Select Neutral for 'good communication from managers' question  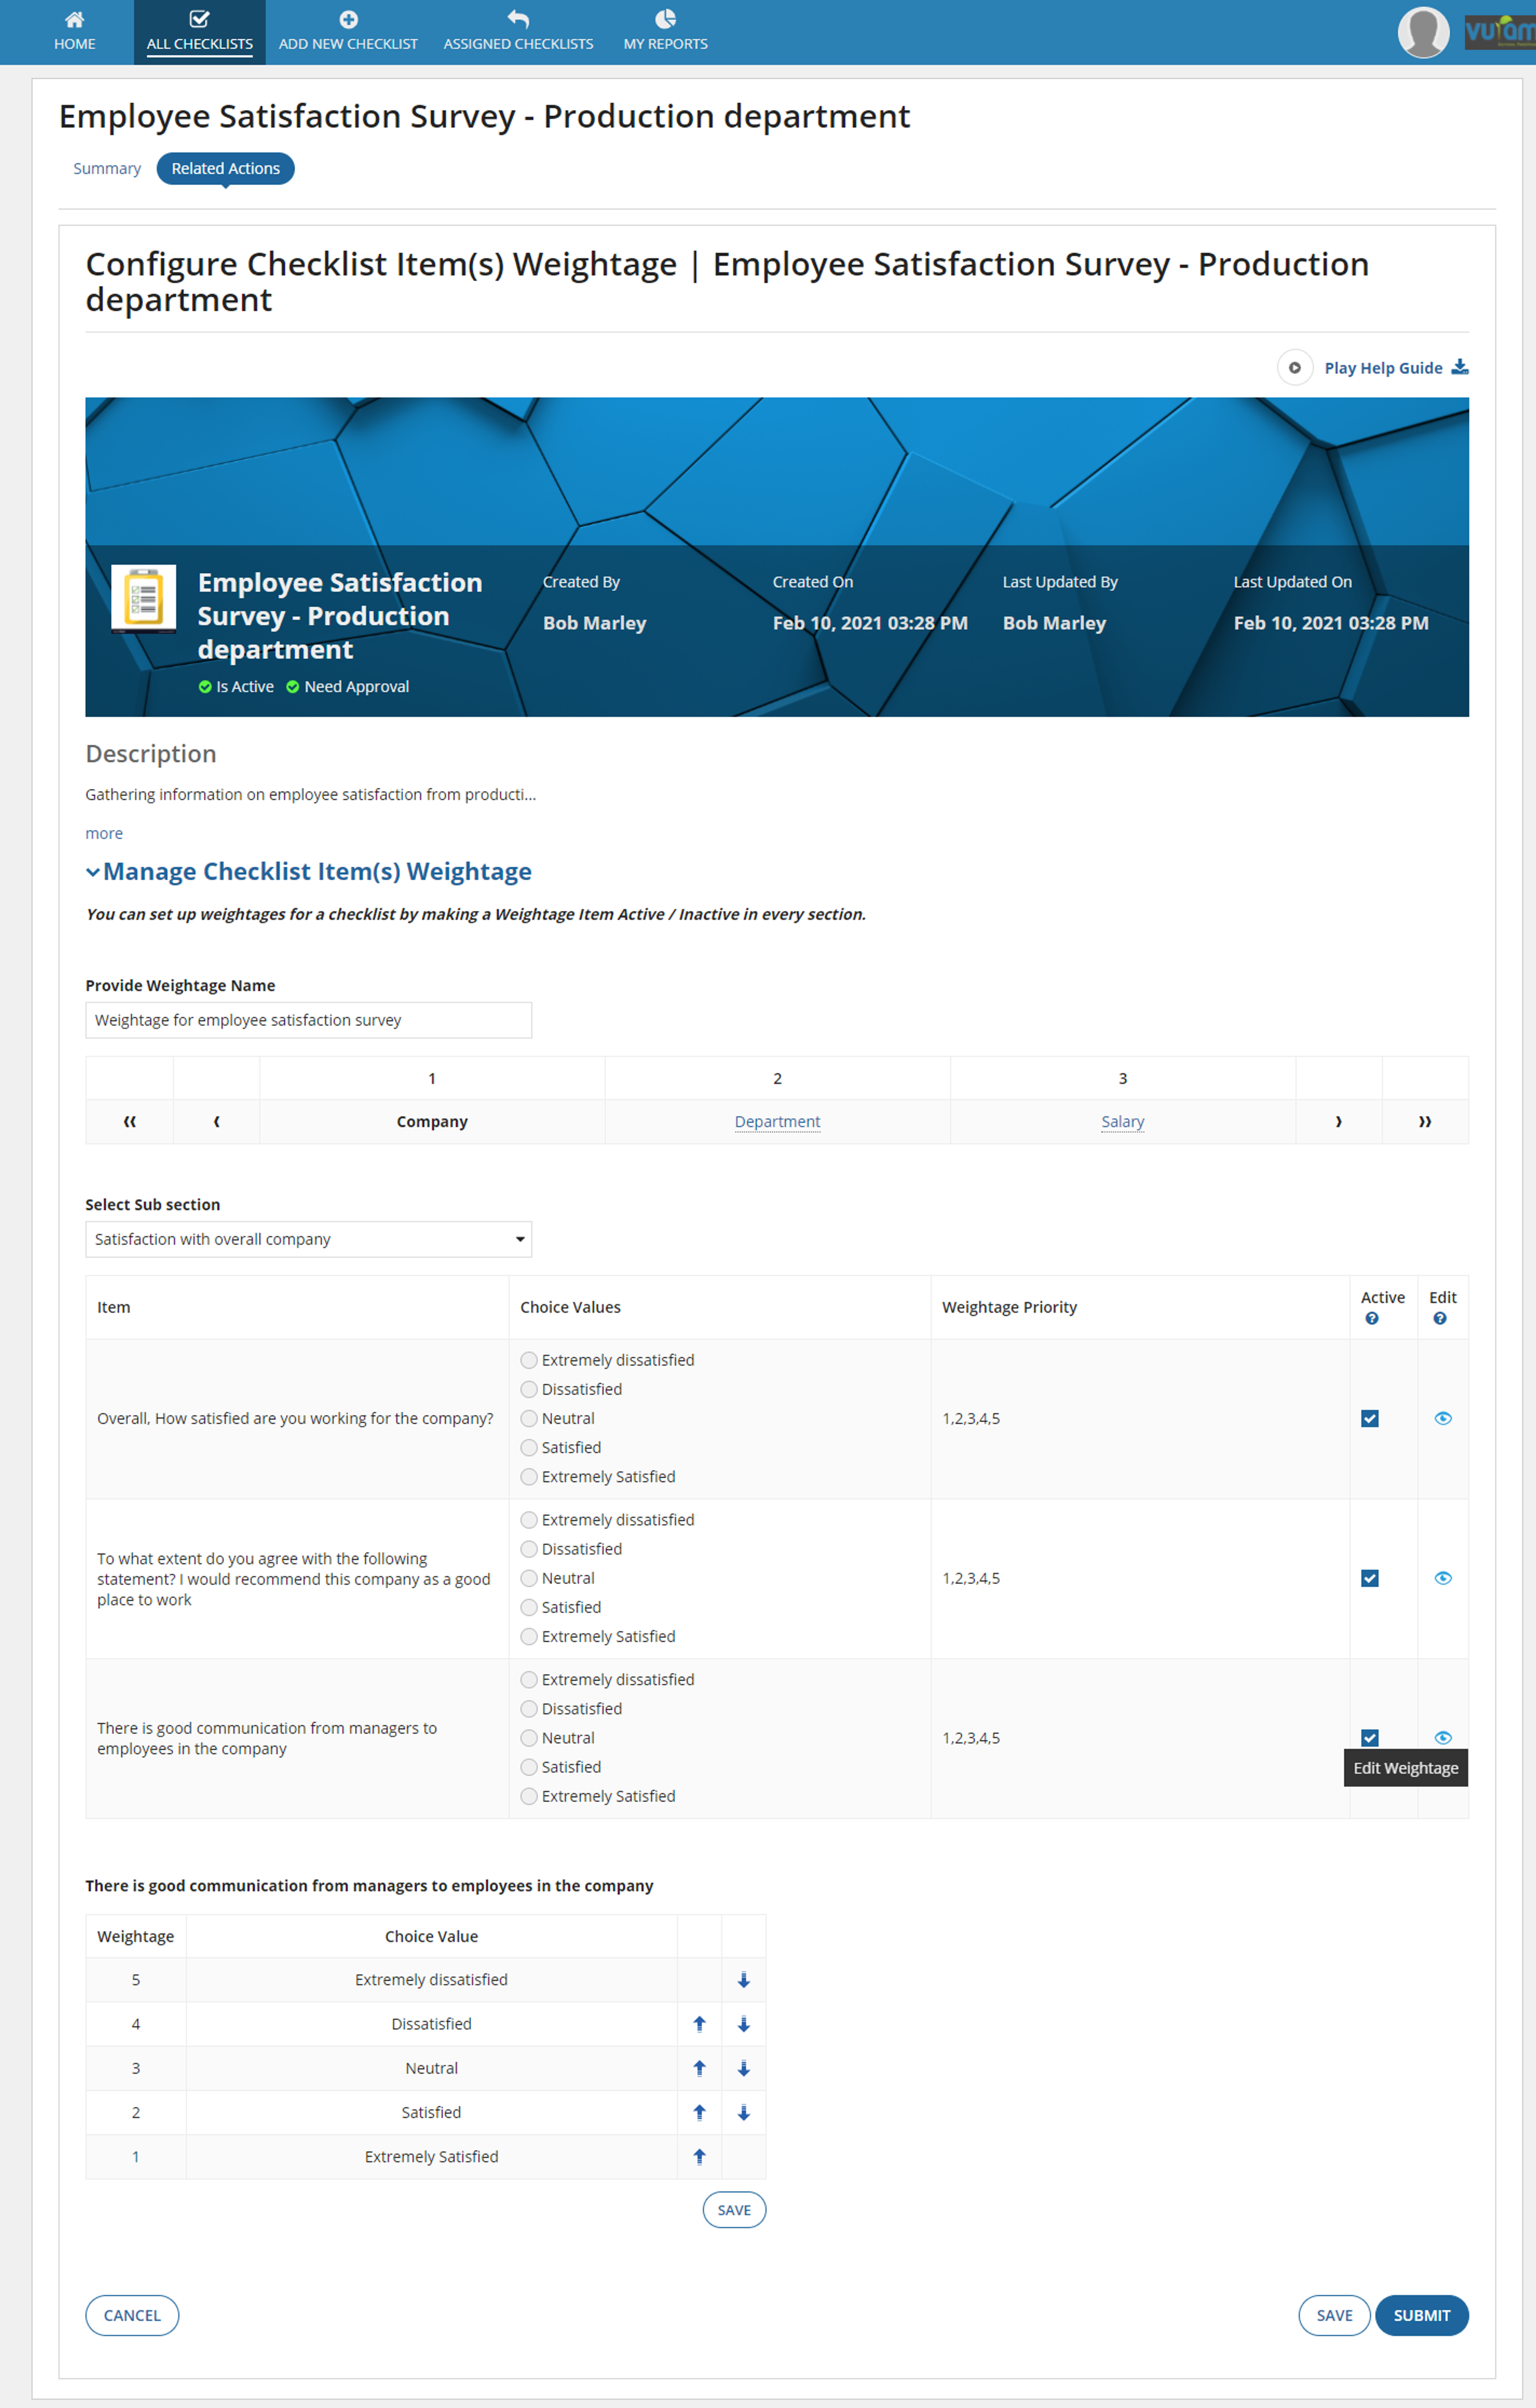point(529,1738)
